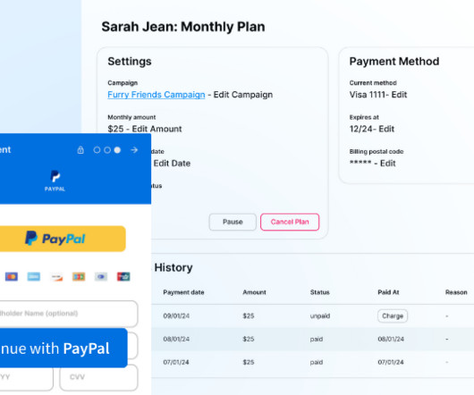Select the PayPal logo payment tab
This screenshot has width=474, height=395.
pos(55,181)
